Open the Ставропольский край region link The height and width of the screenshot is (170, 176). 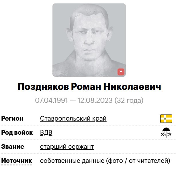(x=73, y=119)
